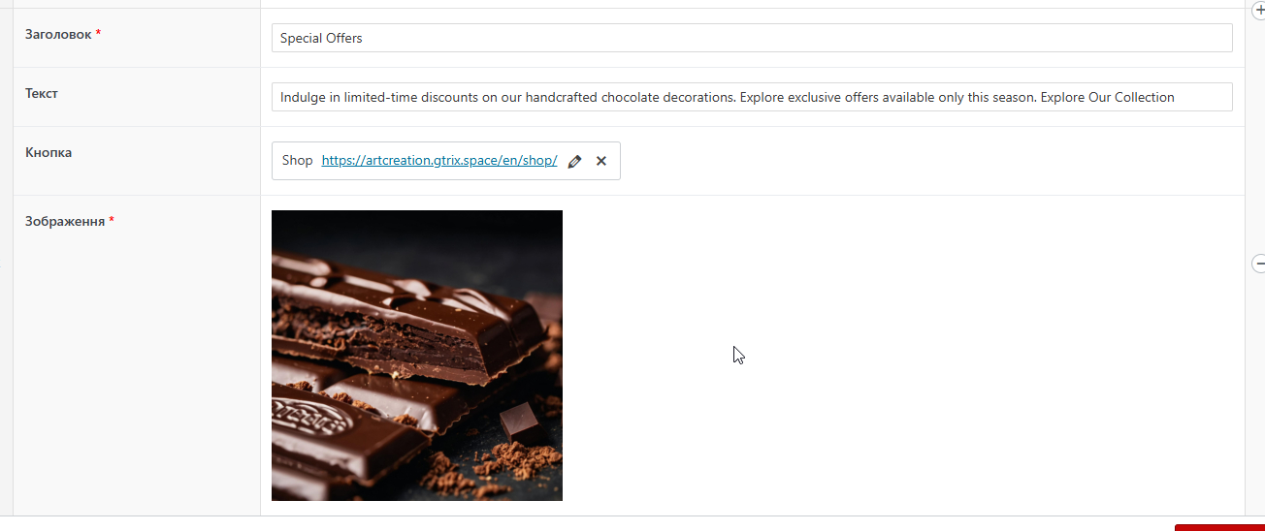This screenshot has height=531, width=1265.
Task: Click the red asterisk beside Зображення
Action: coord(112,221)
